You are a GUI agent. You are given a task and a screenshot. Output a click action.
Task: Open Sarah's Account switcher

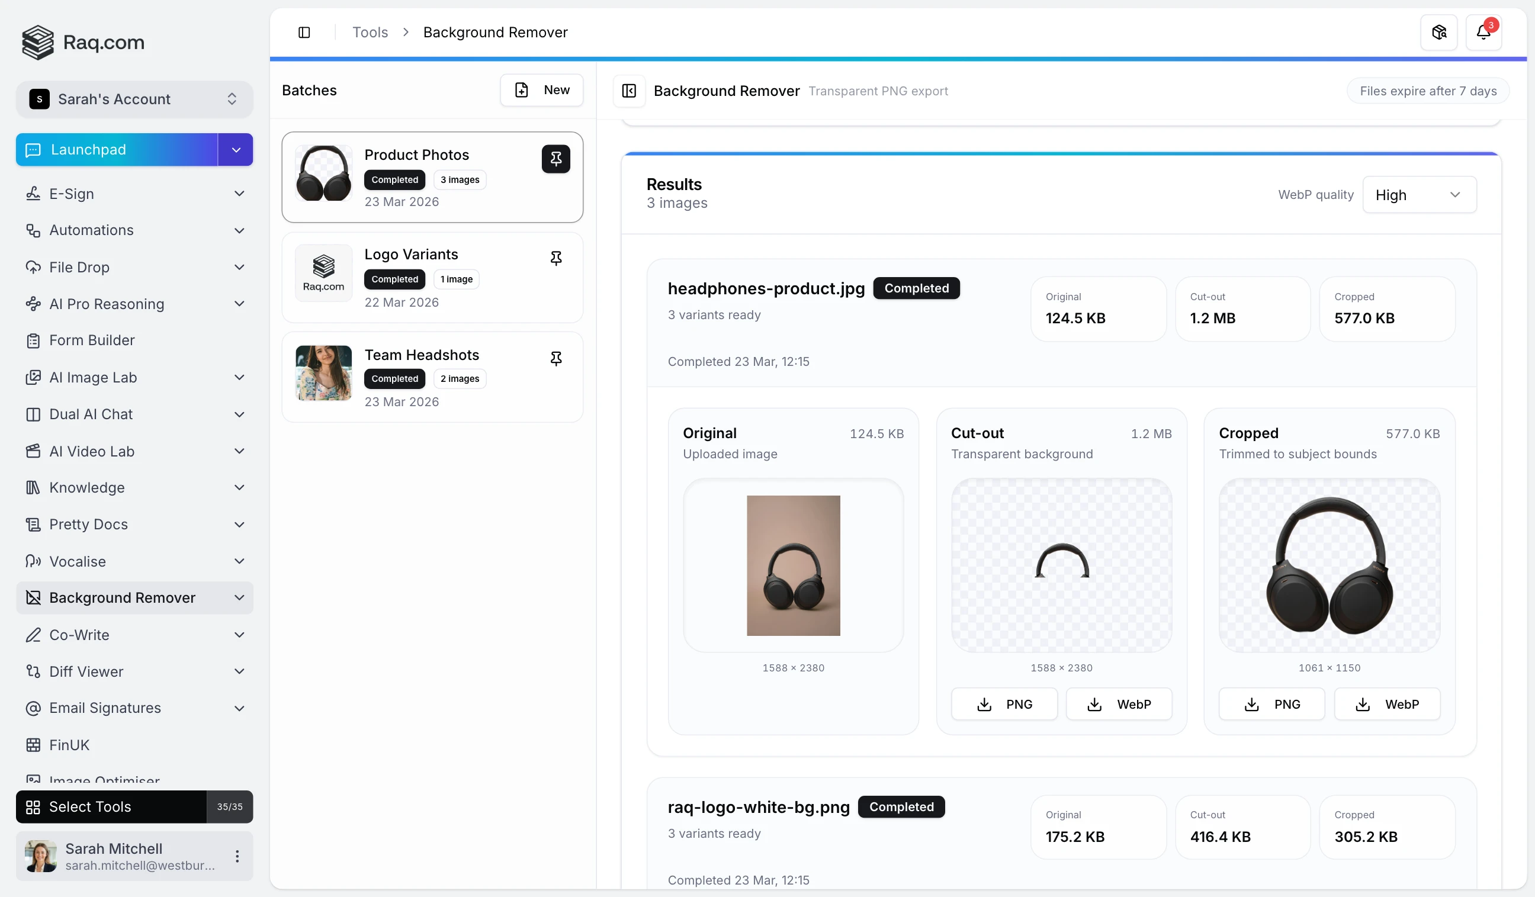(134, 99)
